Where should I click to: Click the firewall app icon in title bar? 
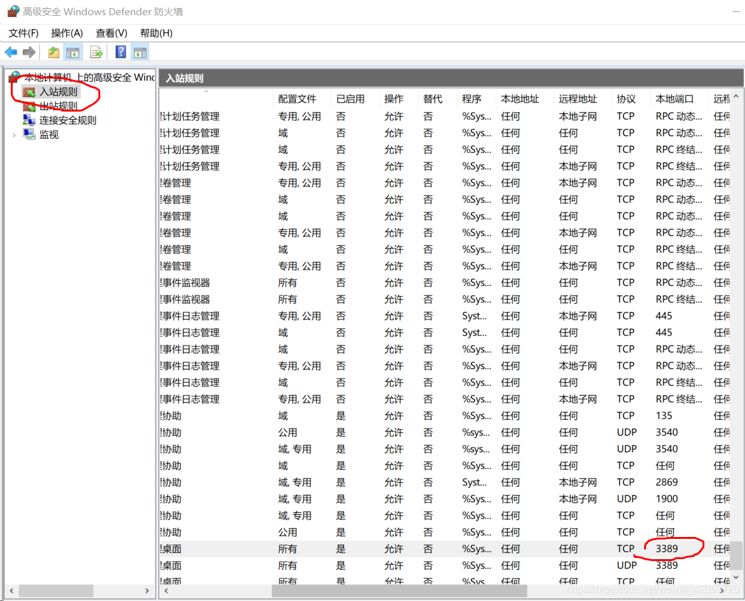tap(13, 11)
